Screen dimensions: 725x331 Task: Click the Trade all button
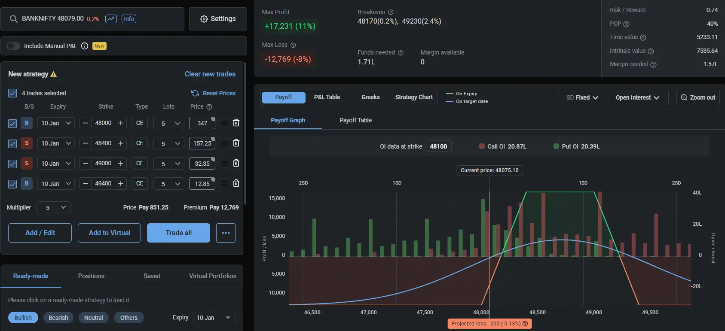point(178,233)
